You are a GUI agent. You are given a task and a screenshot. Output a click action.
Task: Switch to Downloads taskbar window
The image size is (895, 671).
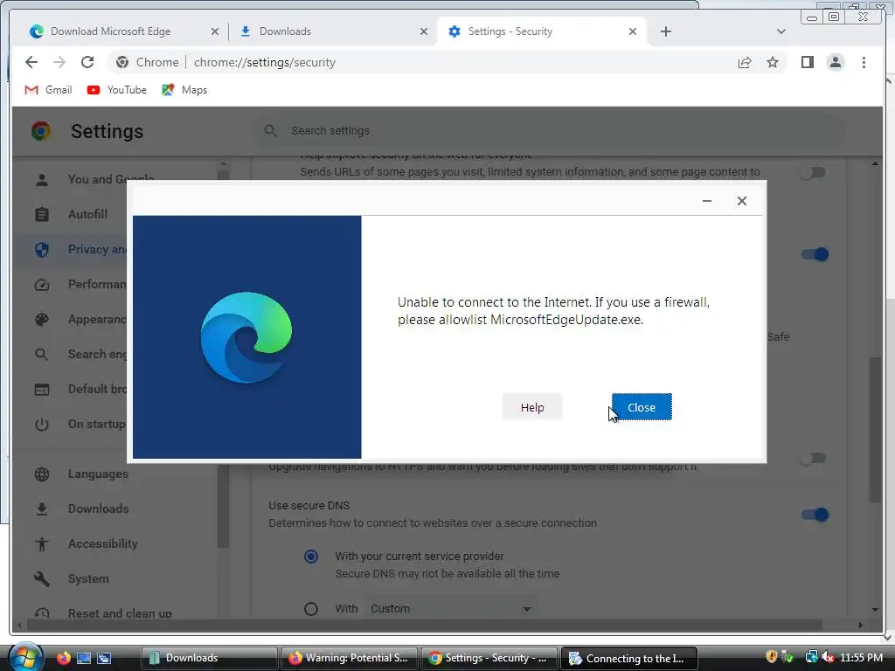[x=209, y=658]
